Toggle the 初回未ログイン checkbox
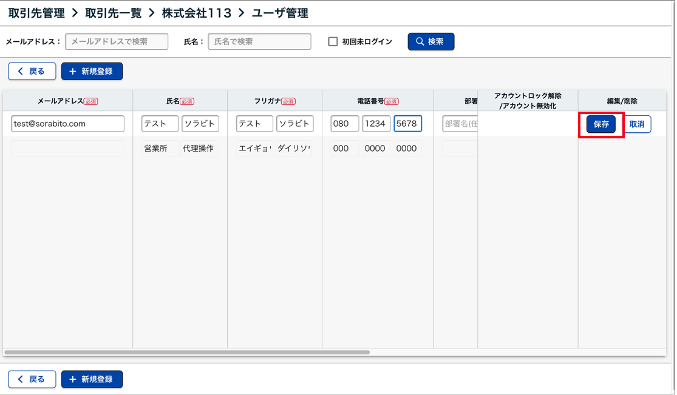This screenshot has height=395, width=677. pyautogui.click(x=333, y=42)
